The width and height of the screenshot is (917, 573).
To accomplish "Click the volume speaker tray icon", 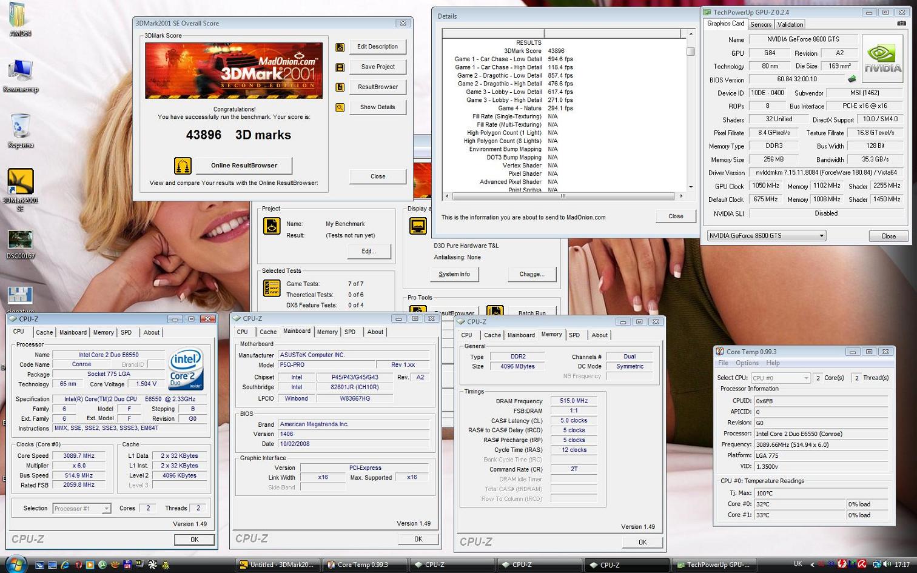I will coord(886,564).
